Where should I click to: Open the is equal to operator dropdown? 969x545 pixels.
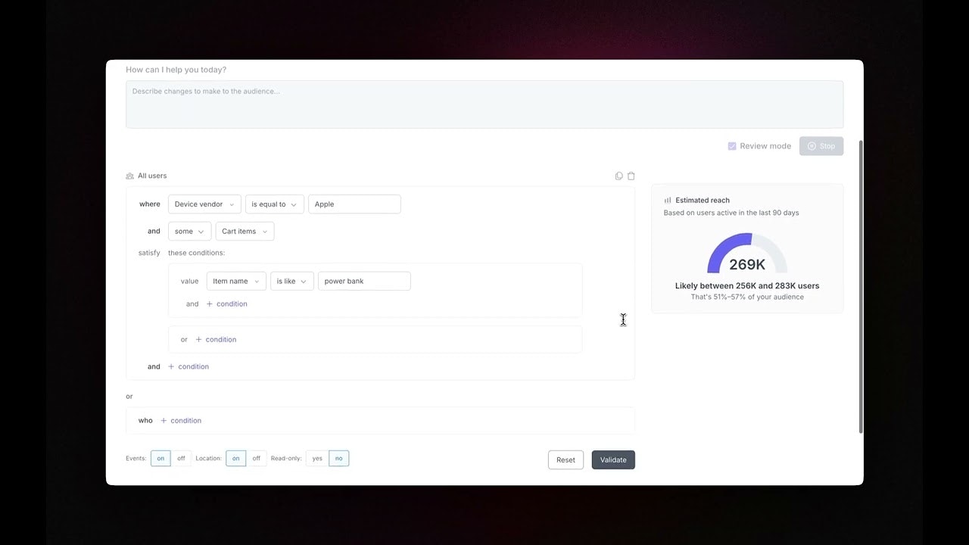click(x=274, y=204)
